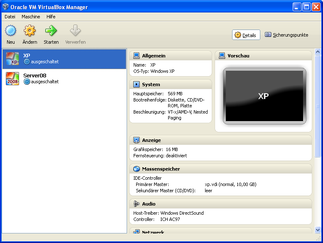Image resolution: width=323 pixels, height=243 pixels.
Task: Click the '569 MB' Hauptspeicher value
Action: point(175,94)
